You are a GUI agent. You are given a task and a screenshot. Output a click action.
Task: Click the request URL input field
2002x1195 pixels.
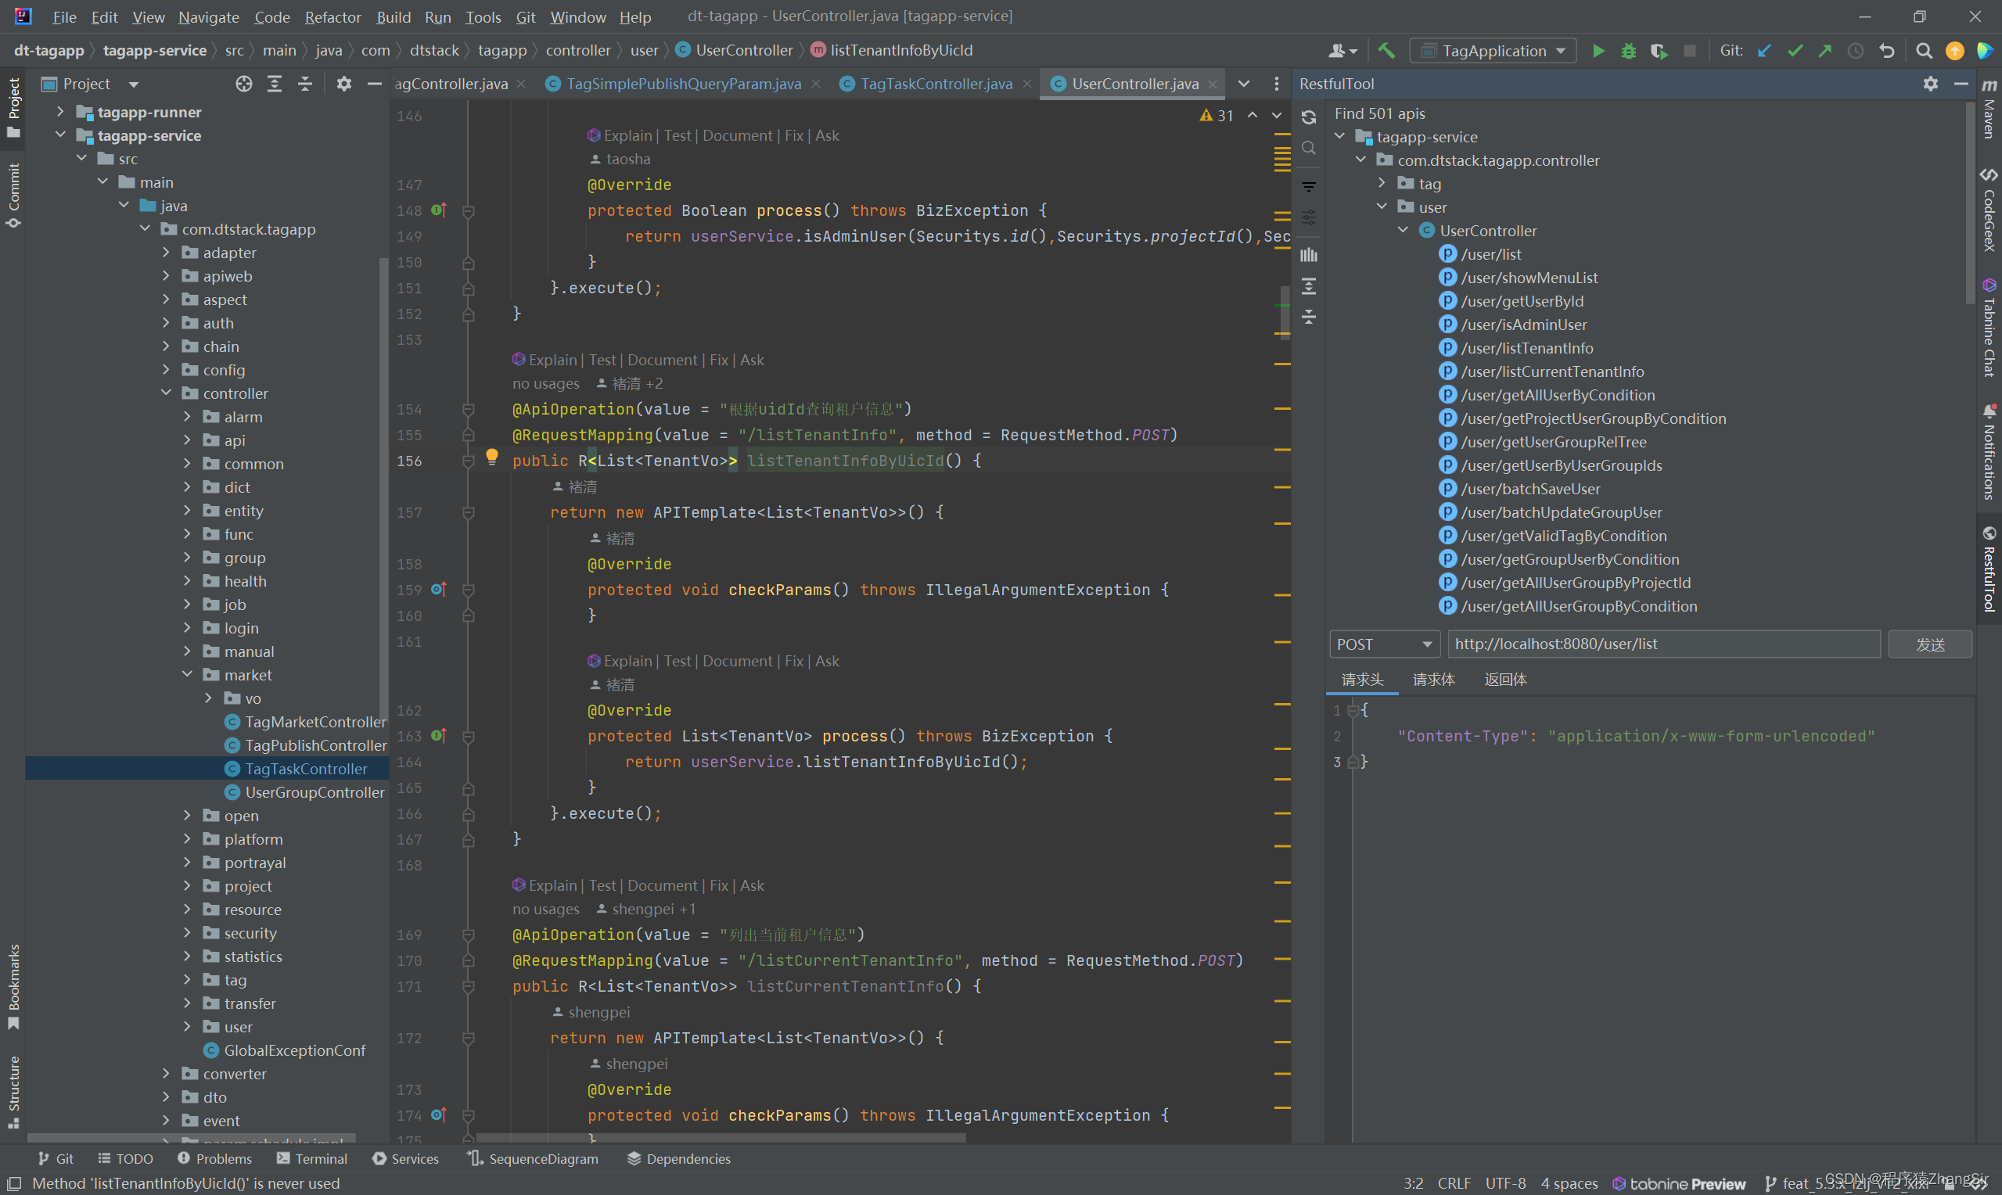(x=1664, y=644)
